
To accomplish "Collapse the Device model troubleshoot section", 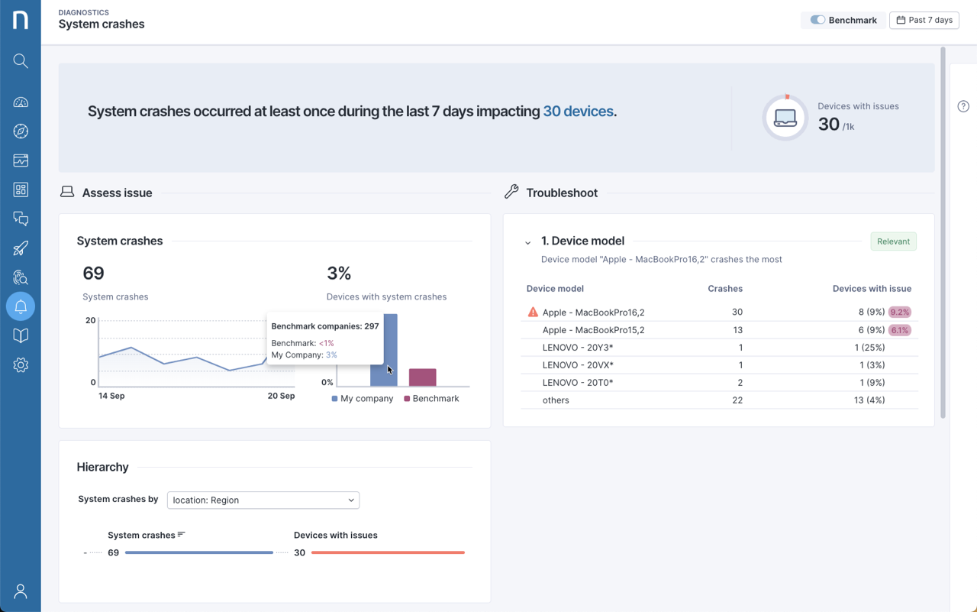I will pos(527,241).
